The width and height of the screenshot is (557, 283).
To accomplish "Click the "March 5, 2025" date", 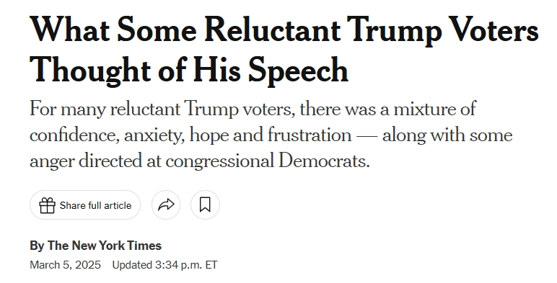I will (66, 265).
